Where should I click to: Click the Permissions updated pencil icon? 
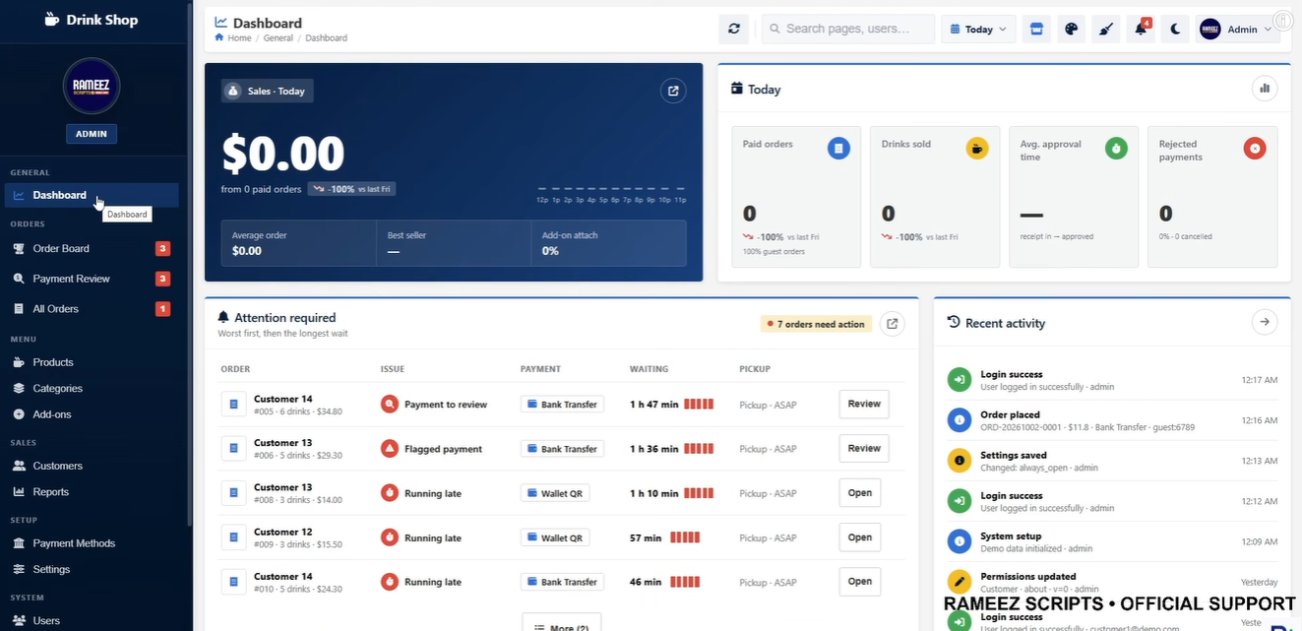click(x=959, y=581)
